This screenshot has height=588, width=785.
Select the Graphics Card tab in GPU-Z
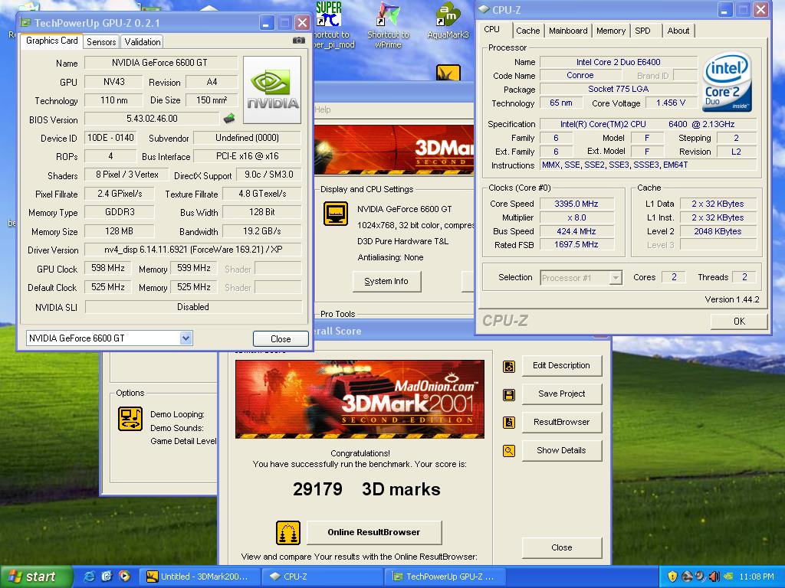51,41
